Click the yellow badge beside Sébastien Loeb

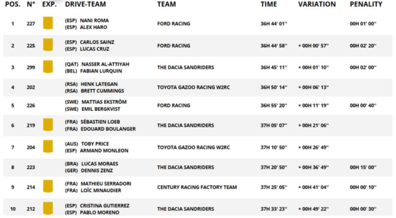click(x=48, y=125)
